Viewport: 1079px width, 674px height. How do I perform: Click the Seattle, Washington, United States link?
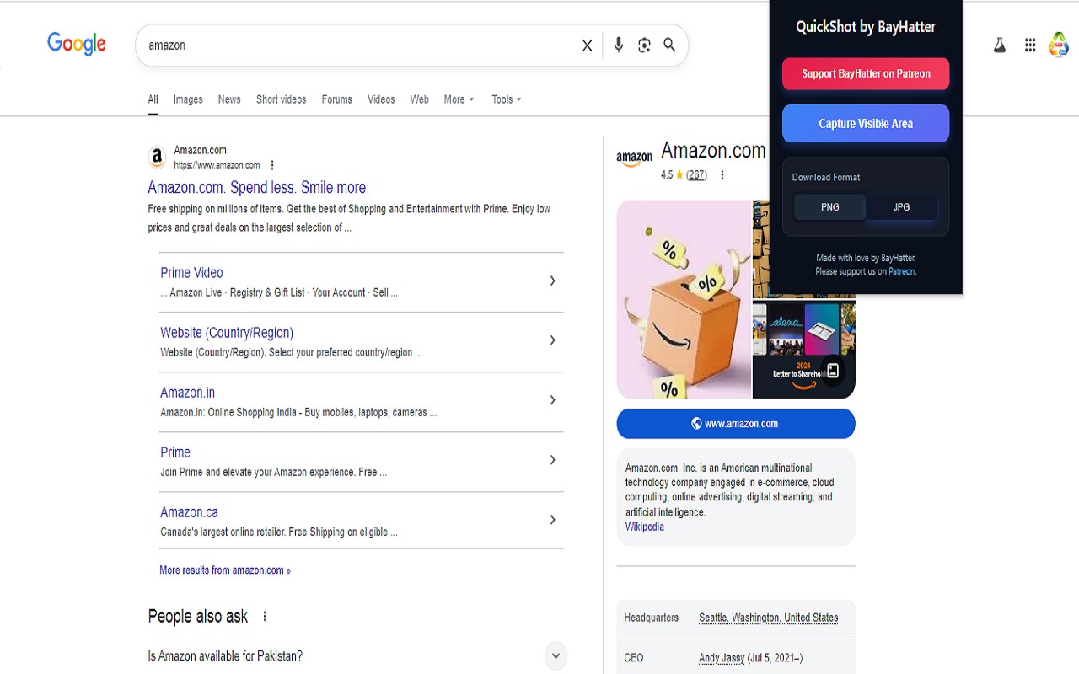[769, 618]
